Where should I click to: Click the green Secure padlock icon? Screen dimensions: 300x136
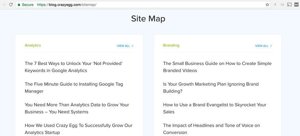[19, 4]
